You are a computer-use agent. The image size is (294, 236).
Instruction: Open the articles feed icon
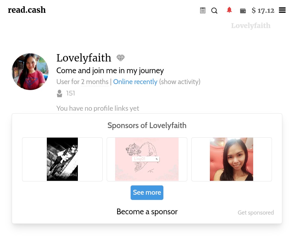[203, 11]
